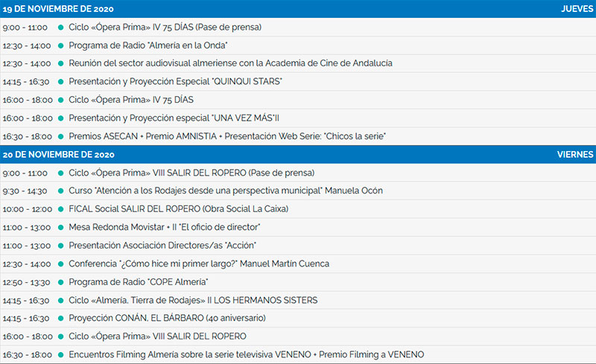Click the VIERNES label in header bar
Image resolution: width=596 pixels, height=364 pixels.
coord(575,155)
